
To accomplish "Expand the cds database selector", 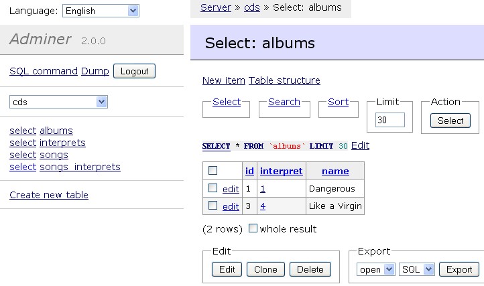I will click(58, 102).
